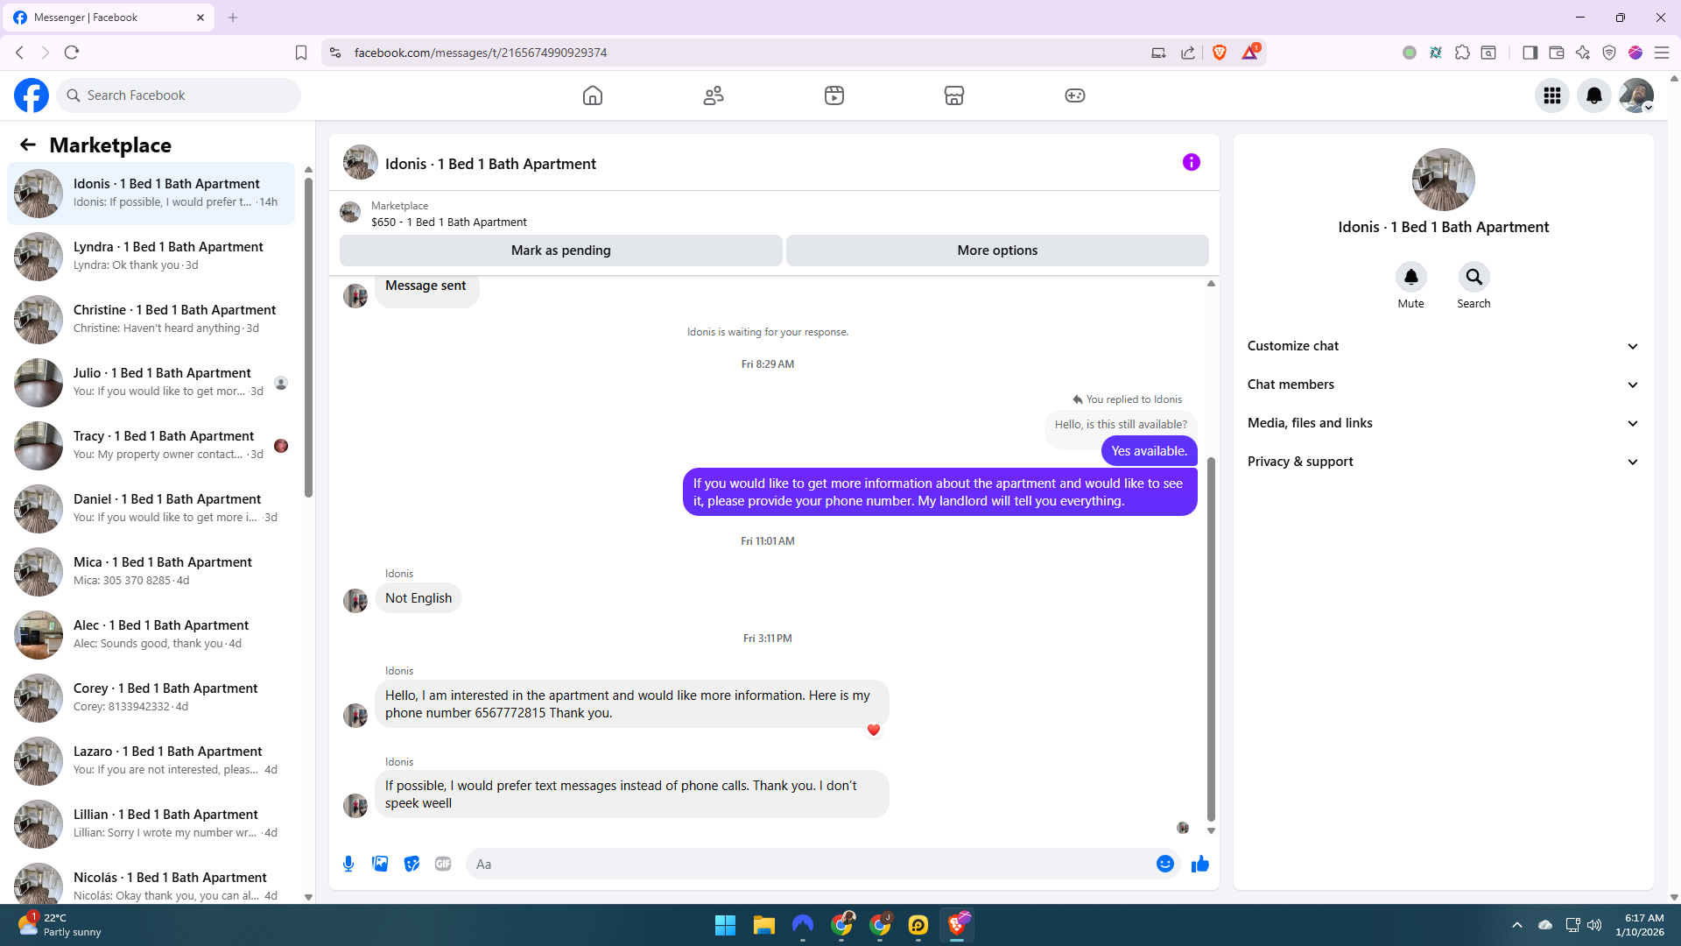Mute the Idonis conversation
This screenshot has height=946, width=1681.
coord(1410,278)
